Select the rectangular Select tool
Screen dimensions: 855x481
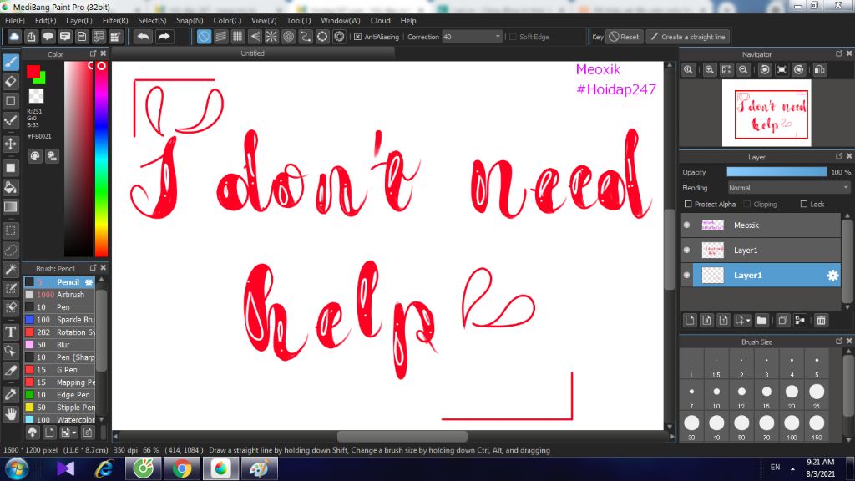pos(10,230)
